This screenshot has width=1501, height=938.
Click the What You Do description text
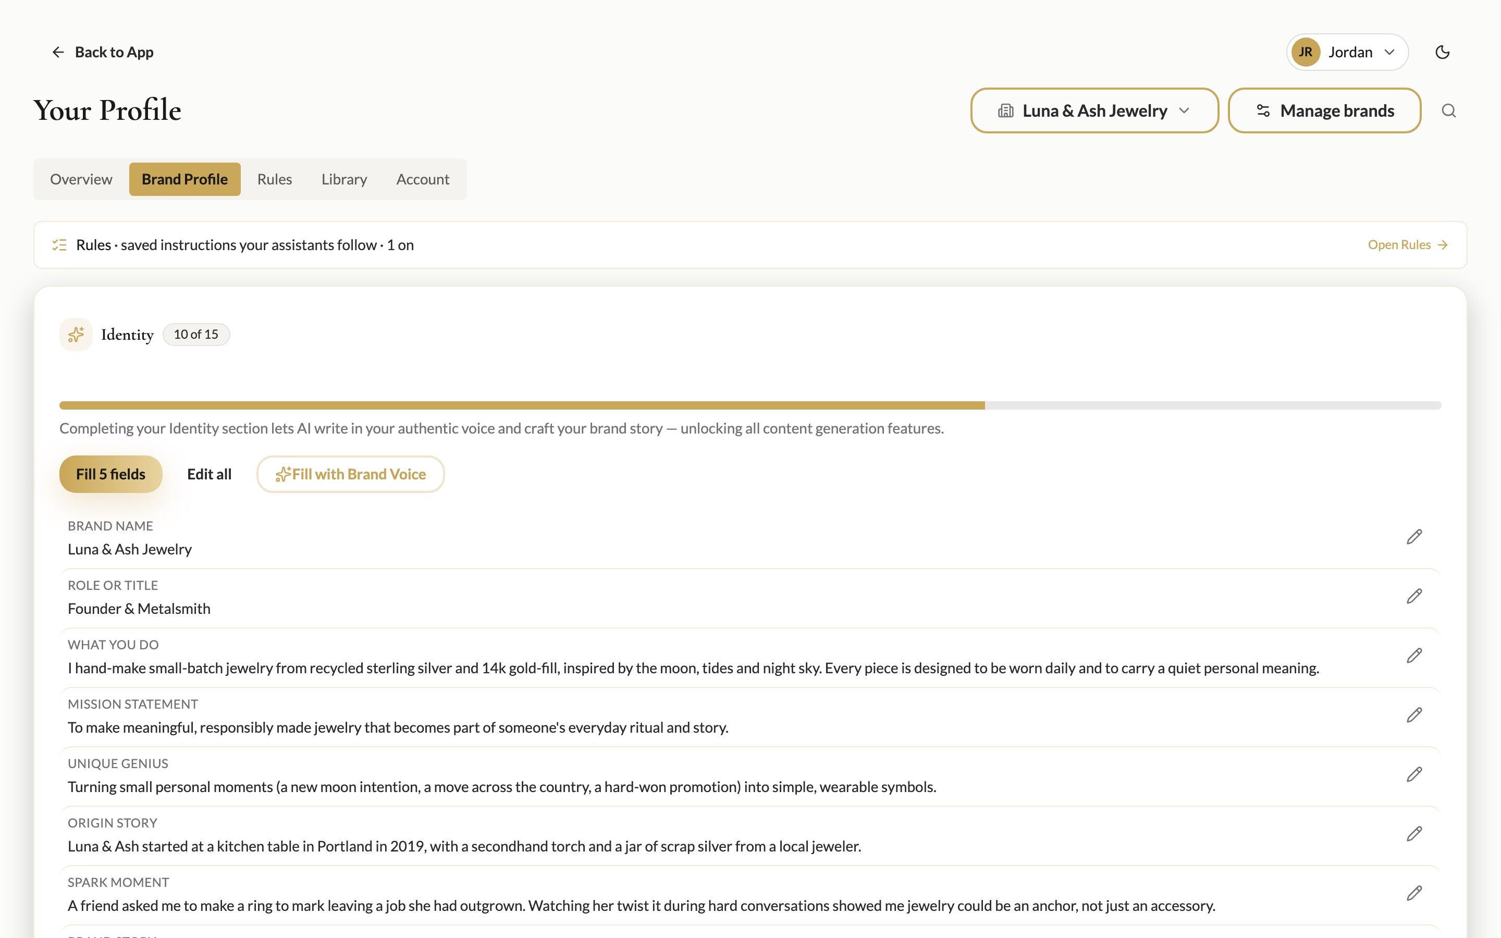tap(693, 668)
